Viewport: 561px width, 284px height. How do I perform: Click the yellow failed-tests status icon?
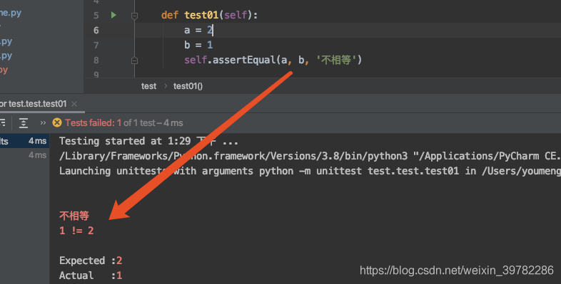coord(57,122)
